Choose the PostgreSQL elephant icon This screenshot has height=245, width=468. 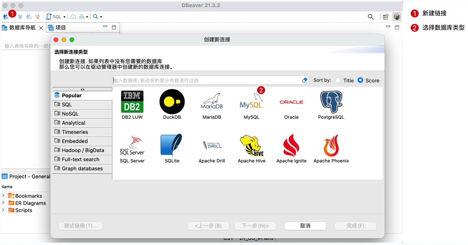[x=331, y=102]
